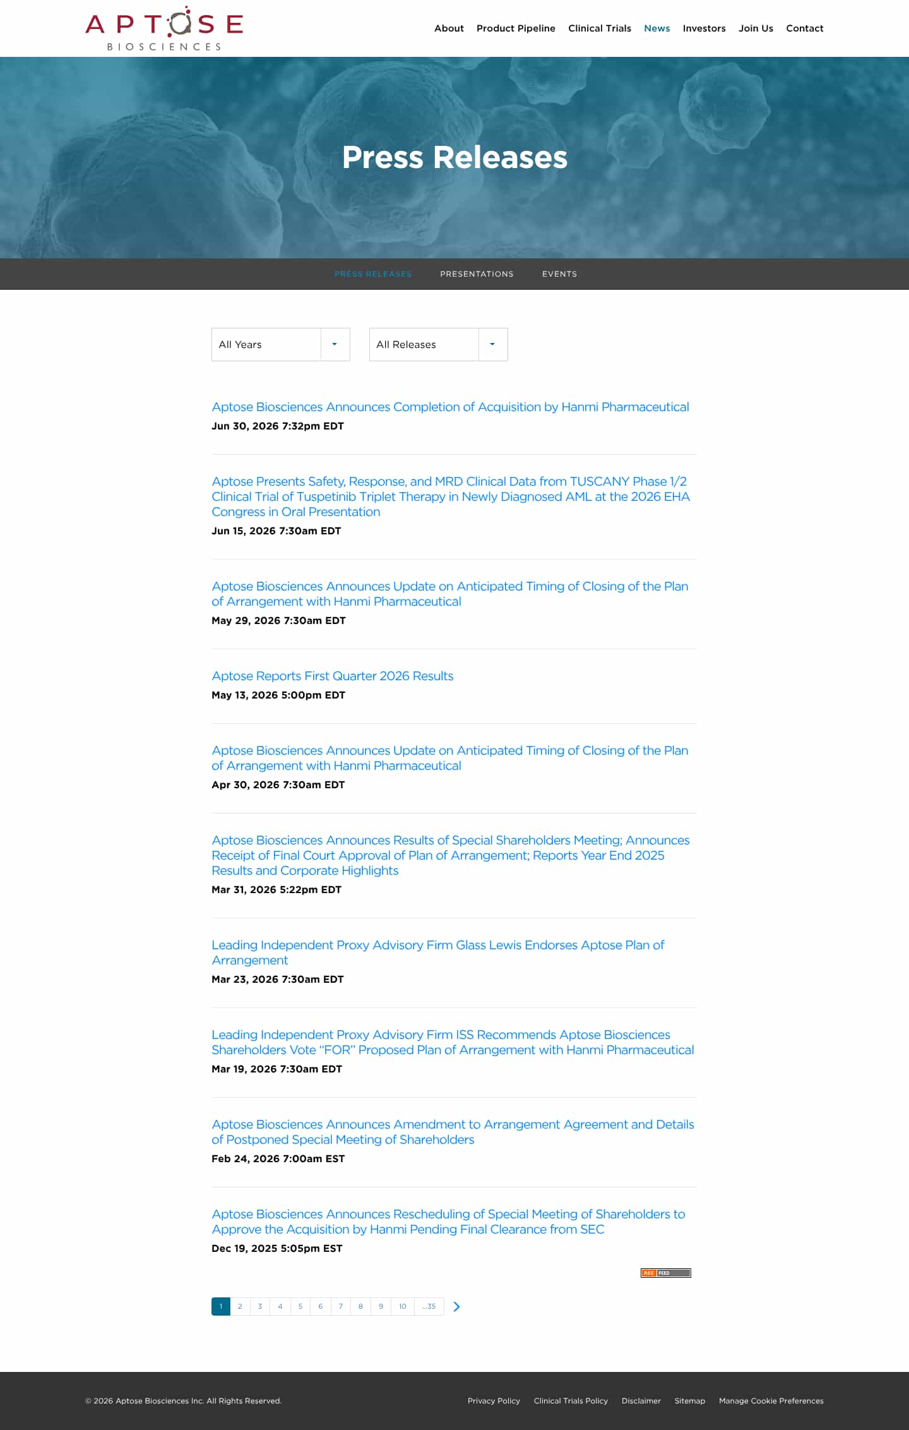This screenshot has width=909, height=1430.
Task: Go to pagination page 3
Action: [260, 1306]
